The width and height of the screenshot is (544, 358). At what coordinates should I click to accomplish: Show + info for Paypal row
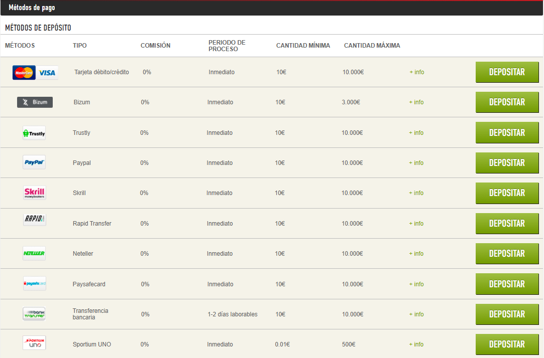tap(416, 163)
